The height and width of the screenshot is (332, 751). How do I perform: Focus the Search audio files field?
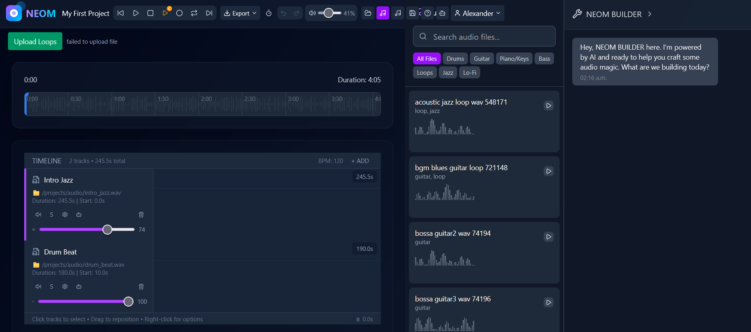[484, 37]
